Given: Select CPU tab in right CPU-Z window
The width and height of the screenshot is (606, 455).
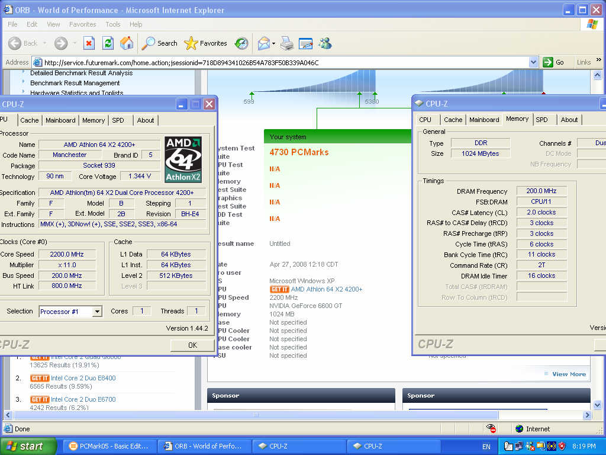Looking at the screenshot, I should [425, 120].
